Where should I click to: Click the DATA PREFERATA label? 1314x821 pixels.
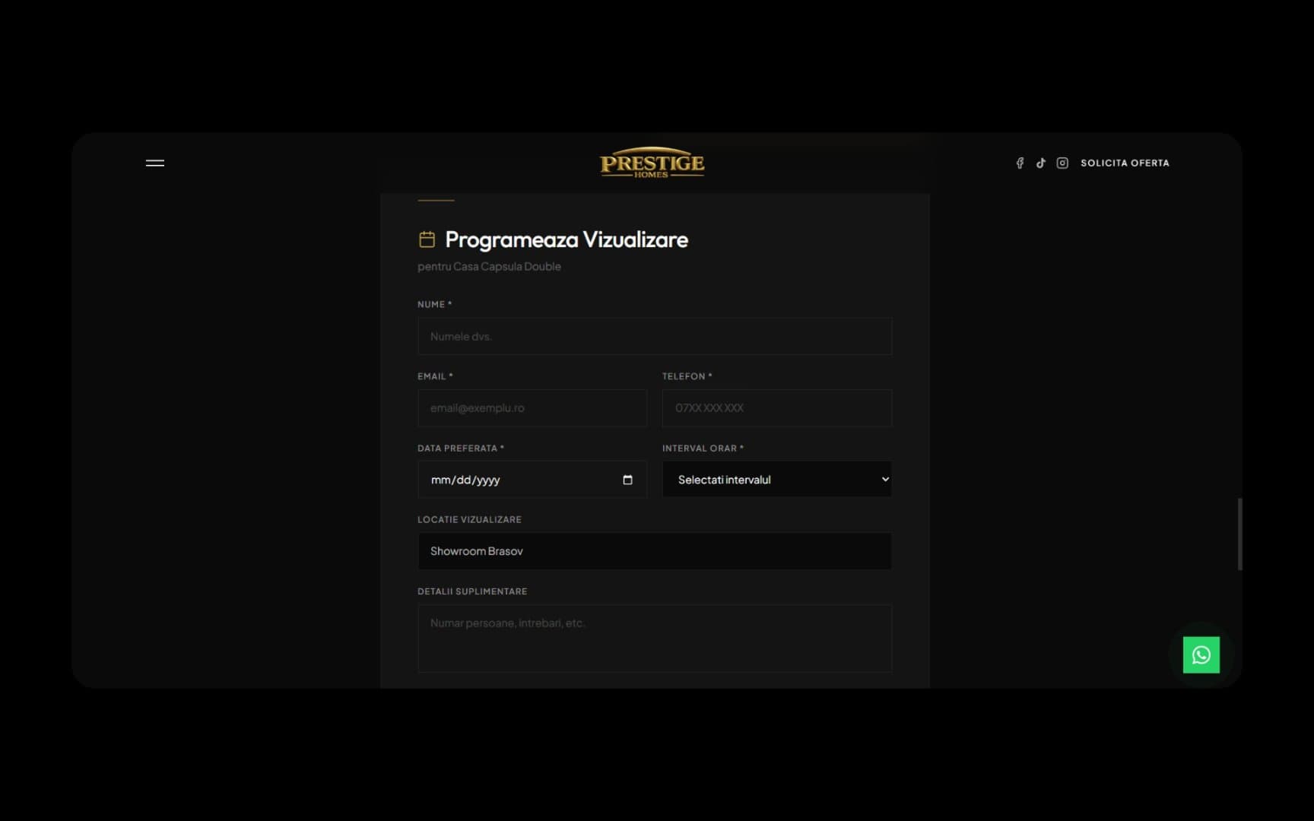tap(461, 449)
